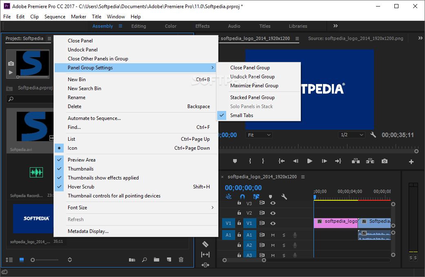The width and height of the screenshot is (425, 277).
Task: Open program monitor settings wrench icon
Action: pos(373,135)
